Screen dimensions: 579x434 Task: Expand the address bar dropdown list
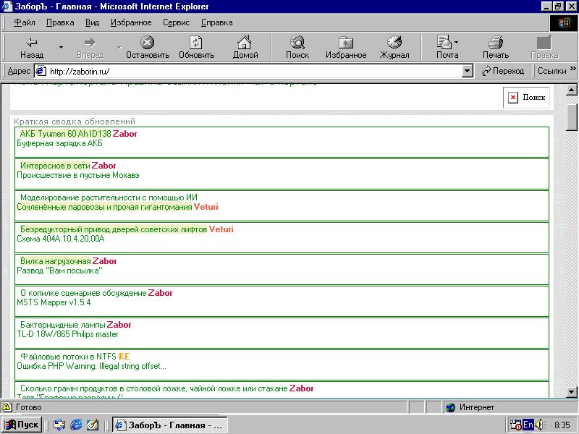click(468, 71)
